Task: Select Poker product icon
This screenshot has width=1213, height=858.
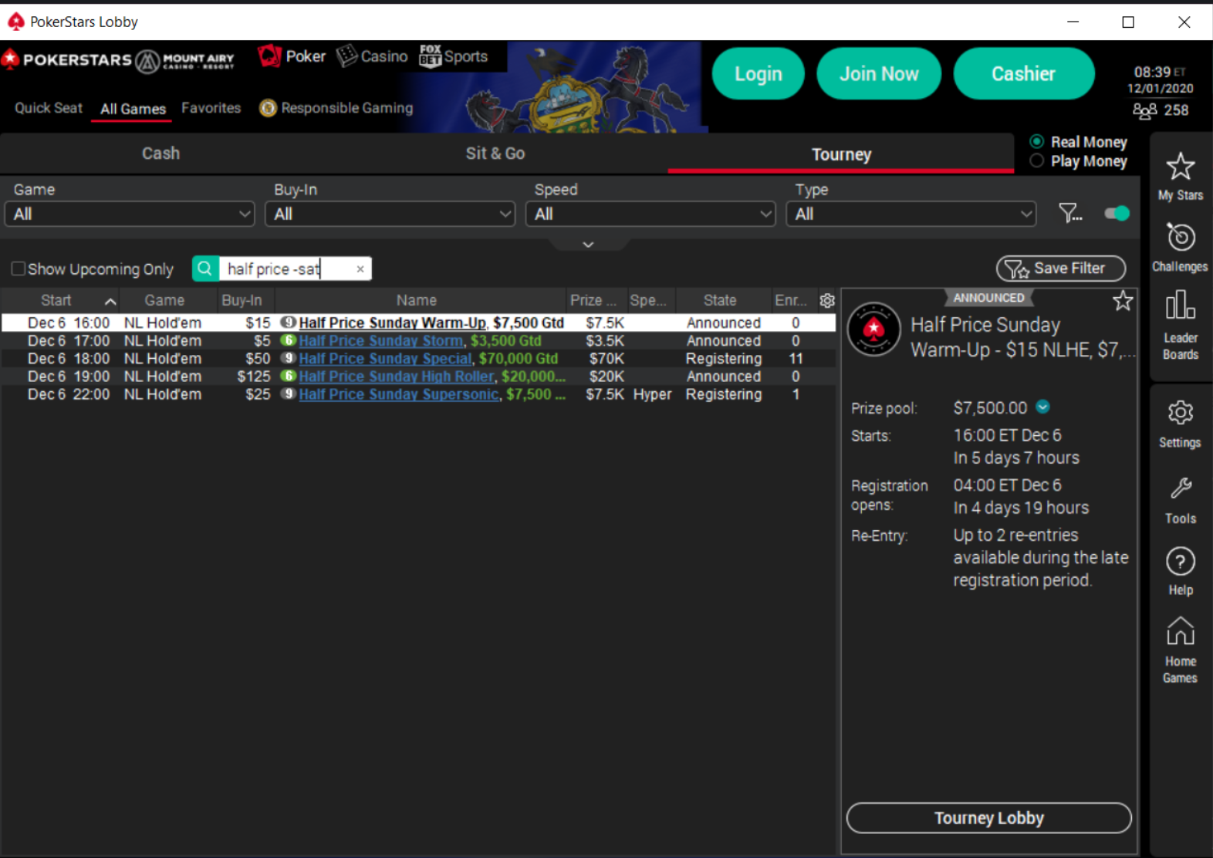Action: pyautogui.click(x=292, y=56)
